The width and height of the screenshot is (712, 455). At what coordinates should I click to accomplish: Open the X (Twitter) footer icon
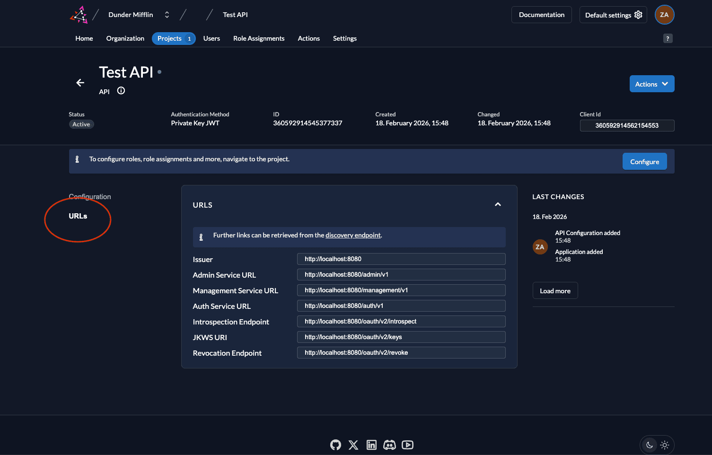(353, 445)
